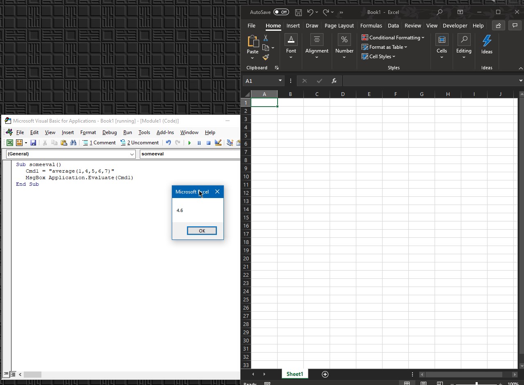Click the Excel formula bar input
The image size is (524, 385).
pos(431,81)
